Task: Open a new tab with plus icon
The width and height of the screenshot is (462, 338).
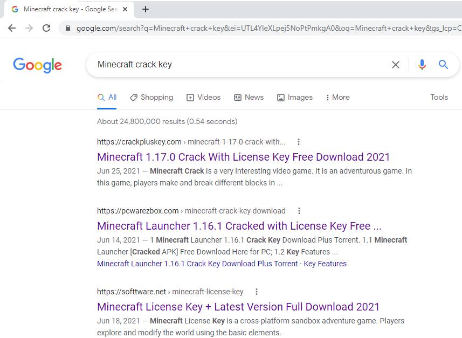Action: [145, 9]
